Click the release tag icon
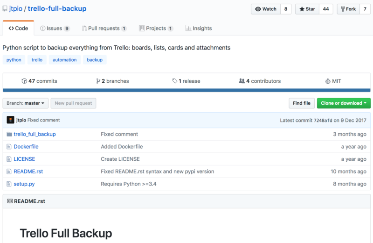373x243 pixels. [x=174, y=81]
